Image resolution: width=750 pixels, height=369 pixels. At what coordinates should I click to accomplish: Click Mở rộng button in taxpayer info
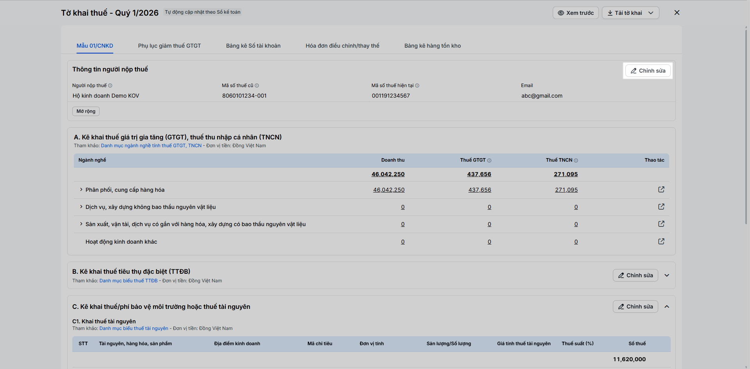tap(86, 111)
